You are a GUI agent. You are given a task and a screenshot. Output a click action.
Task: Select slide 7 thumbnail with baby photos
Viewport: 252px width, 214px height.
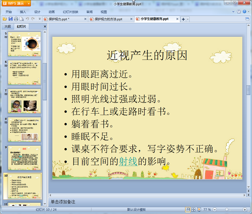25,101
